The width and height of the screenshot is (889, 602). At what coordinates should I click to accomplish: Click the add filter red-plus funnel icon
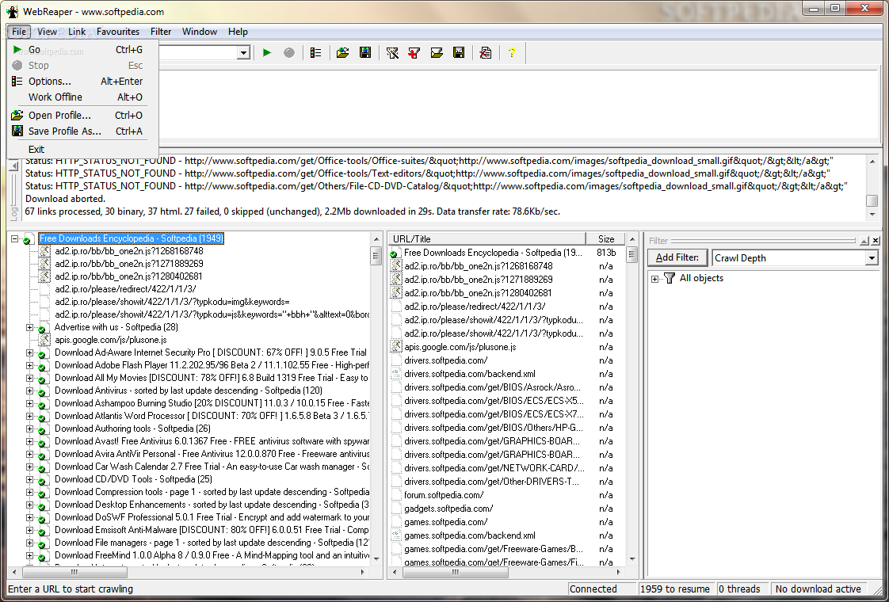coord(414,53)
